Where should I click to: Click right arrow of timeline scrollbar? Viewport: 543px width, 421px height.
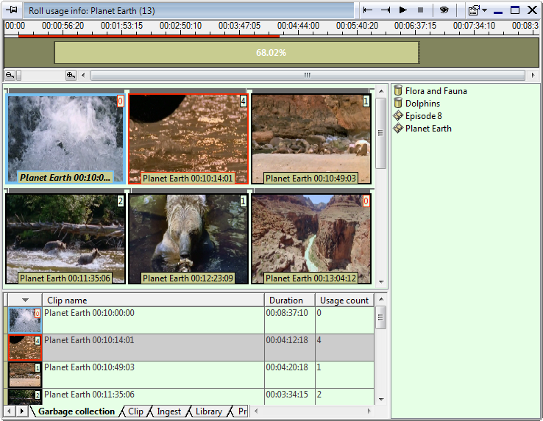pyautogui.click(x=533, y=75)
